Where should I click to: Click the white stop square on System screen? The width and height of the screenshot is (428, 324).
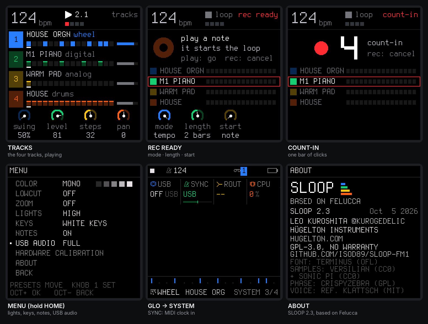[152, 171]
